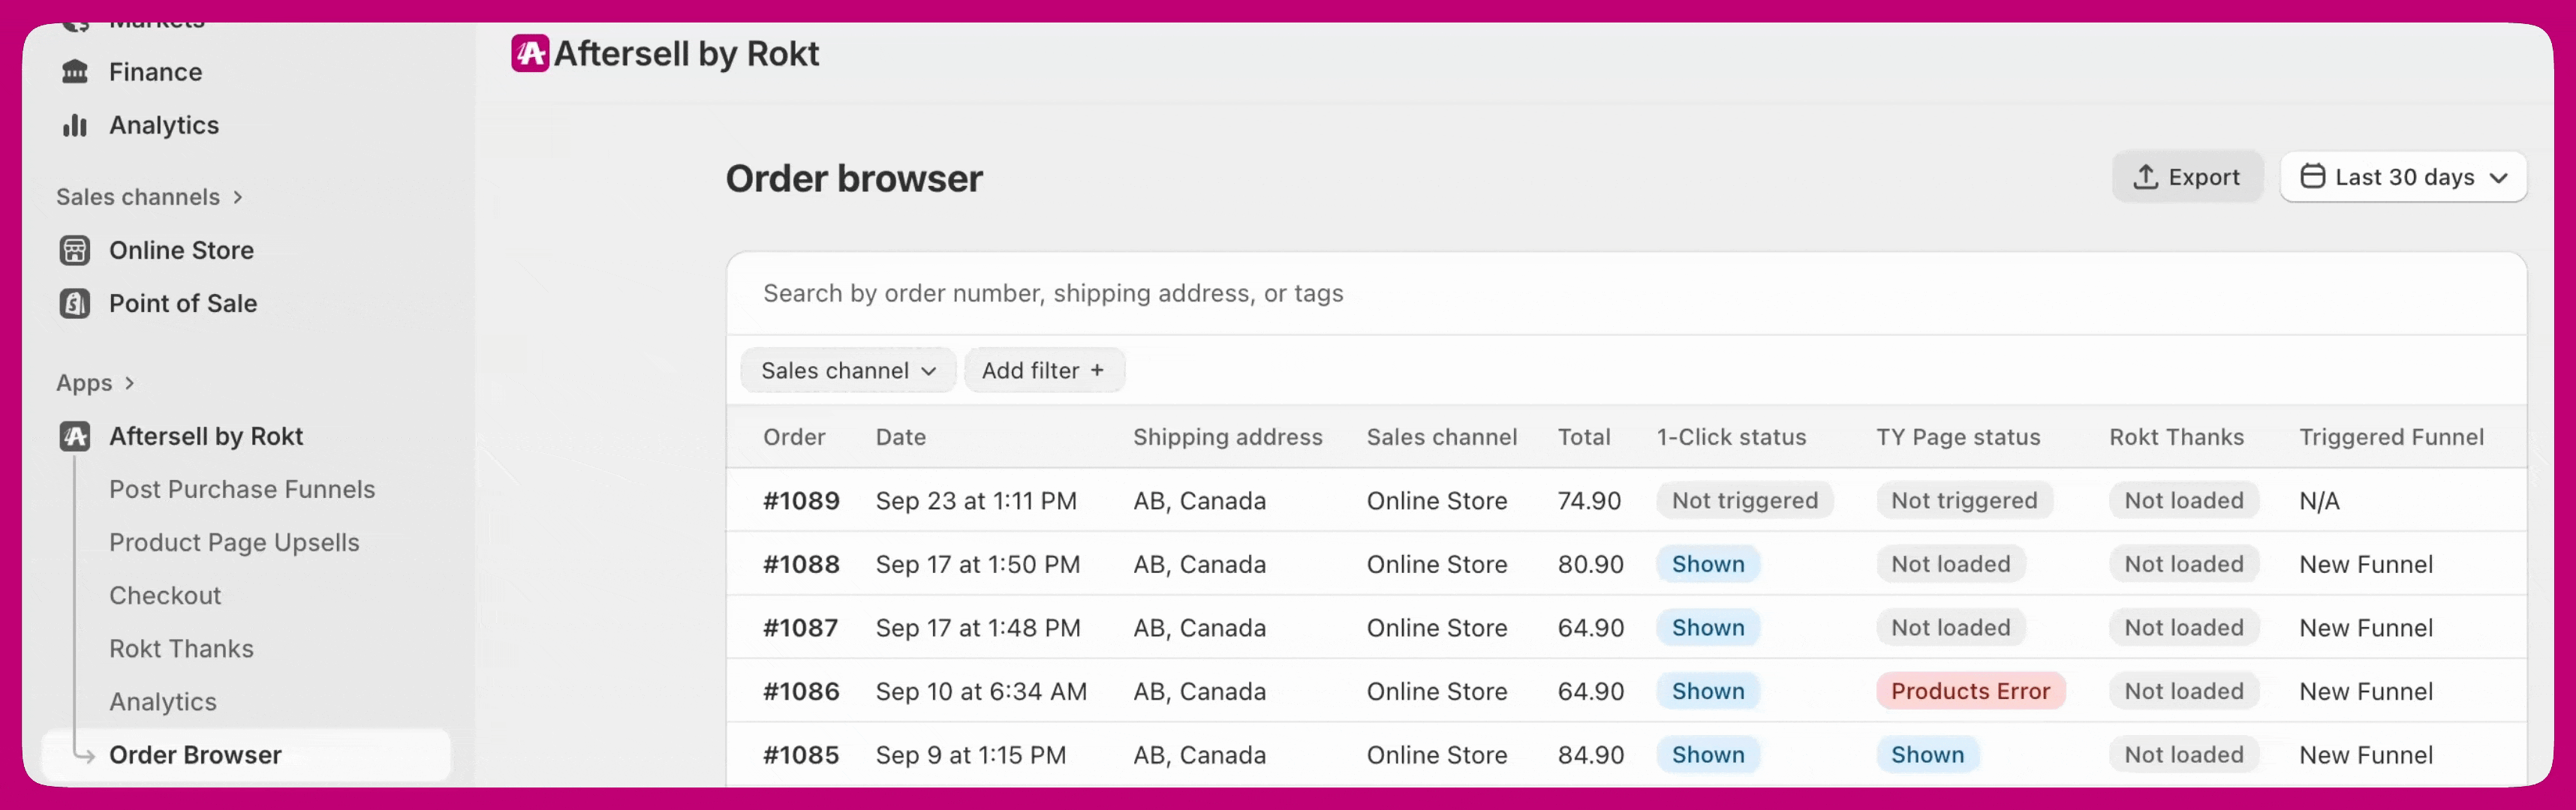Click the Analytics bar chart icon
Image resolution: width=2576 pixels, height=810 pixels.
coord(75,124)
